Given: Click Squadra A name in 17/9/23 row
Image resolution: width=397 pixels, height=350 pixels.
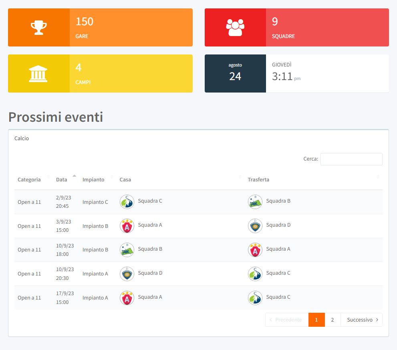Looking at the screenshot, I should (x=150, y=297).
